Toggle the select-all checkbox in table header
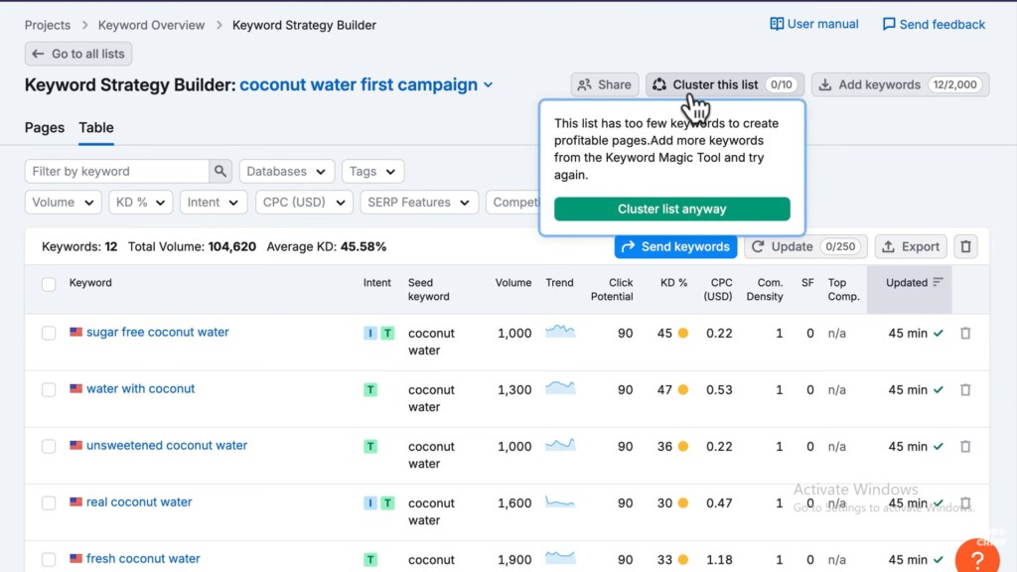 [49, 285]
